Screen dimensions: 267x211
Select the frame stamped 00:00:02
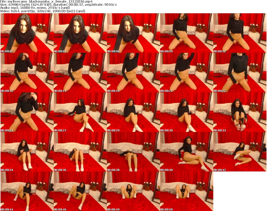point(27,33)
